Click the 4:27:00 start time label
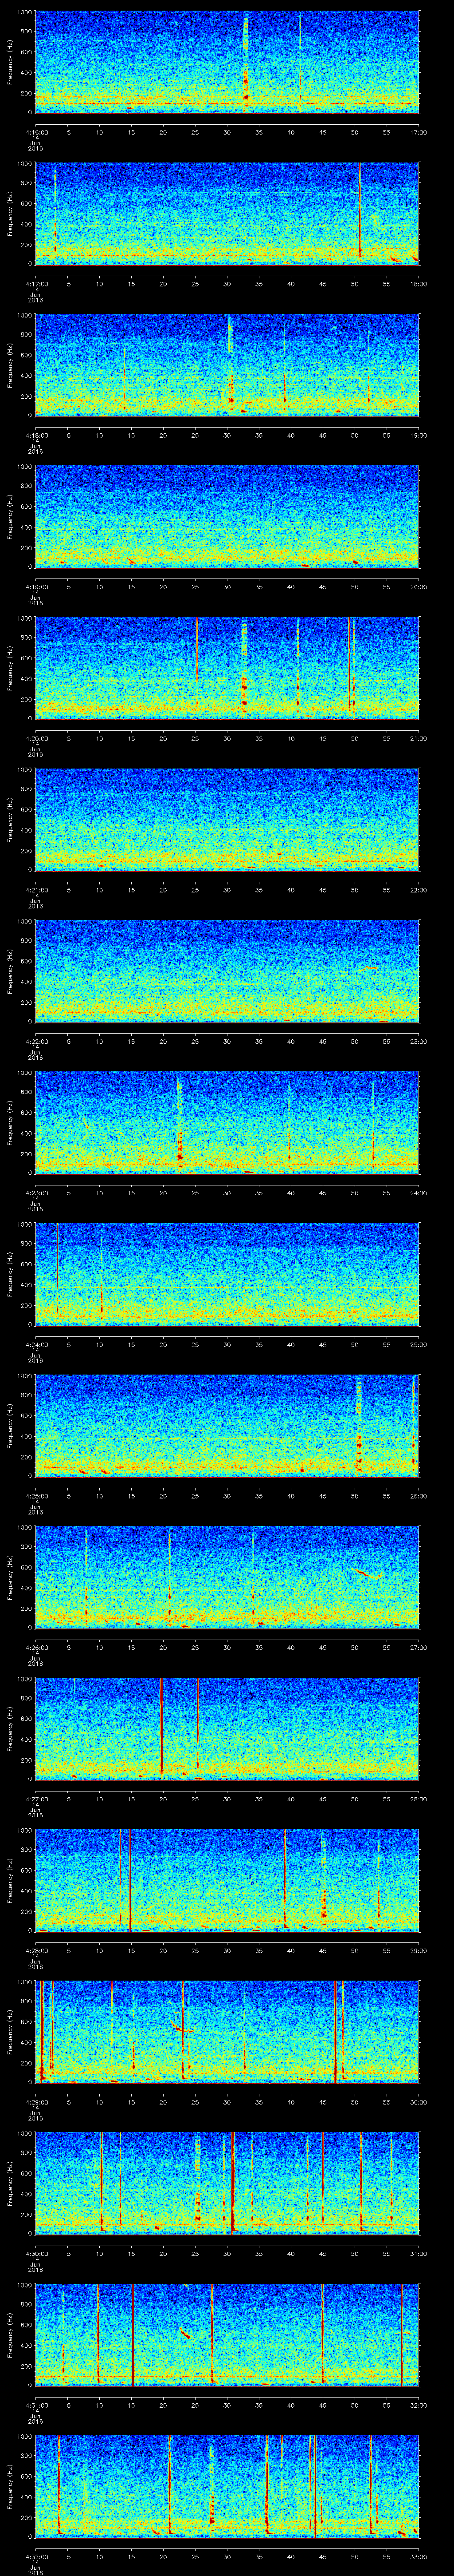 36,1799
